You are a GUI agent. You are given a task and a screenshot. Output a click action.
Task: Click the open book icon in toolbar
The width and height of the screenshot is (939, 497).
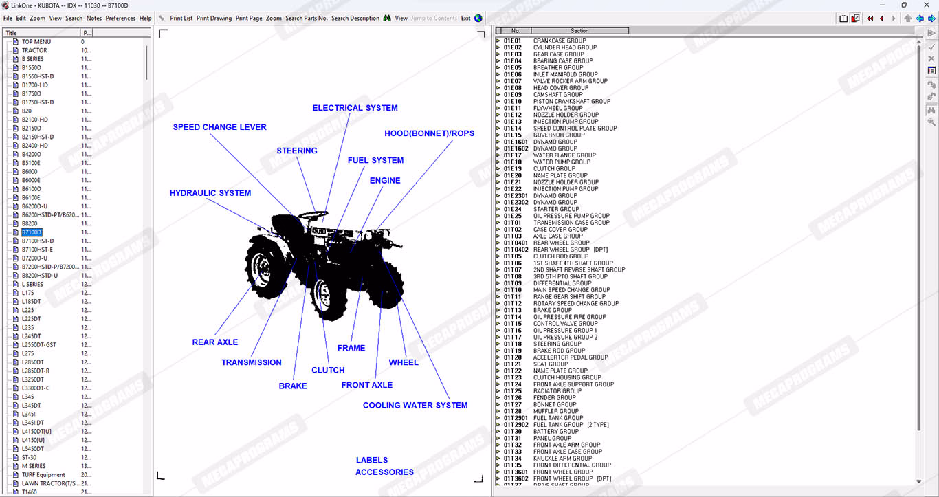point(843,19)
